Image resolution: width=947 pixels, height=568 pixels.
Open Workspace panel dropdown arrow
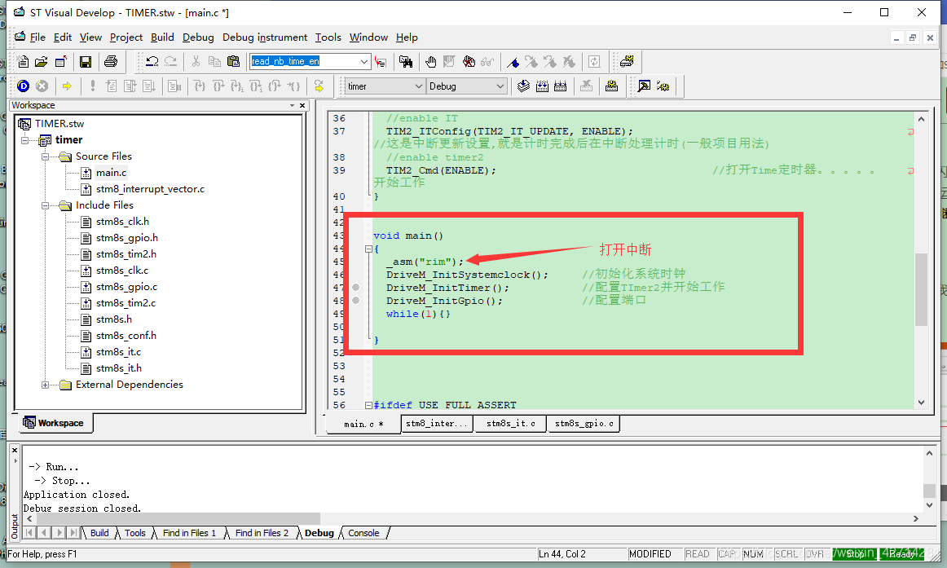coord(293,105)
